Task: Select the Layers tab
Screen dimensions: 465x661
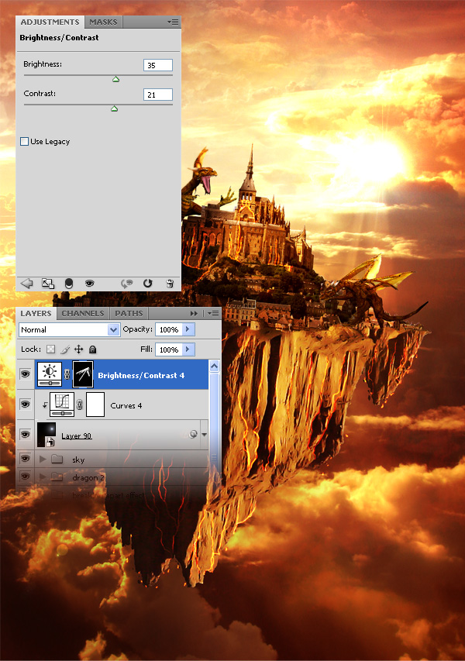Action: tap(36, 313)
